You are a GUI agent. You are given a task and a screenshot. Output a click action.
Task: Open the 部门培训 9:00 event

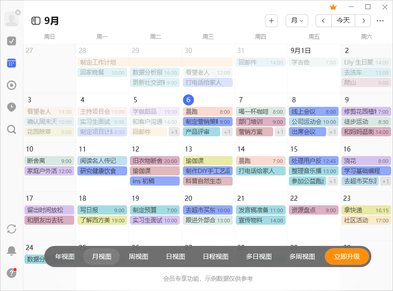pos(261,122)
